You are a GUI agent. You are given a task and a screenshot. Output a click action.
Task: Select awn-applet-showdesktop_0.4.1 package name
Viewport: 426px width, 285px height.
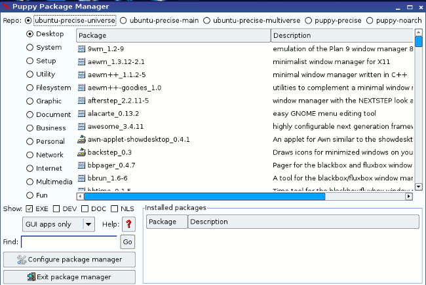(138, 139)
